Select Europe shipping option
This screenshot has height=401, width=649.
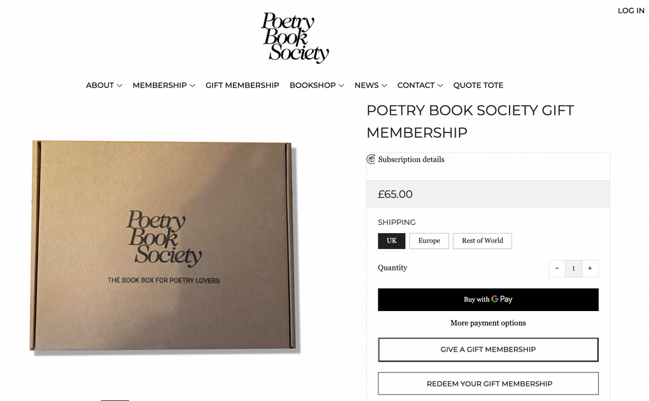click(x=429, y=241)
